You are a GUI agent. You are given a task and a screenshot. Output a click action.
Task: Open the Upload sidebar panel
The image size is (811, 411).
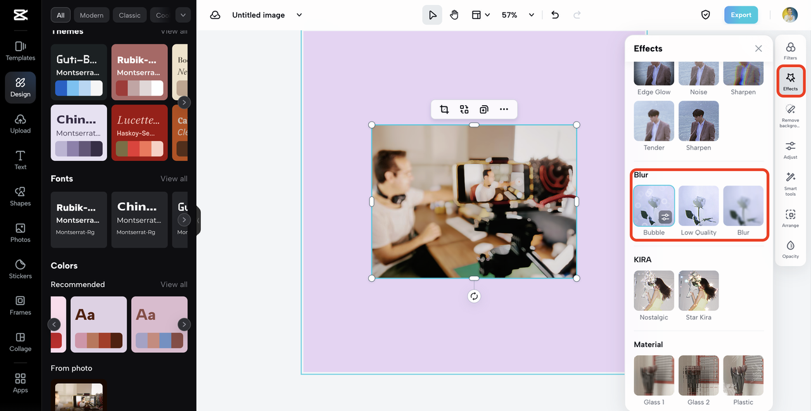coord(20,123)
